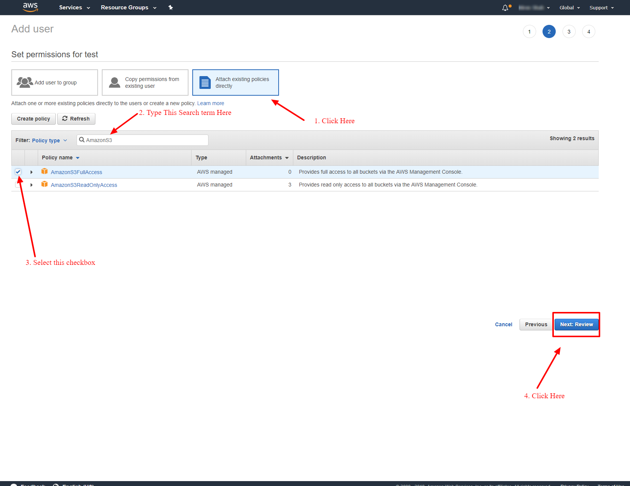Click 'Provides read only access' description
Viewport: 630px width, 486px height.
coord(388,185)
